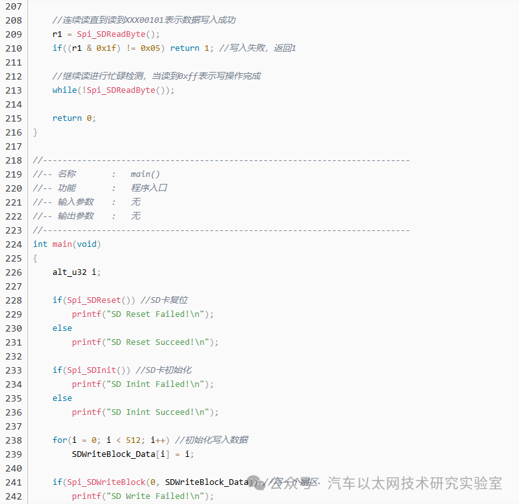Click 'SDWriteBlock_Data[i]' on line 239

coord(120,454)
